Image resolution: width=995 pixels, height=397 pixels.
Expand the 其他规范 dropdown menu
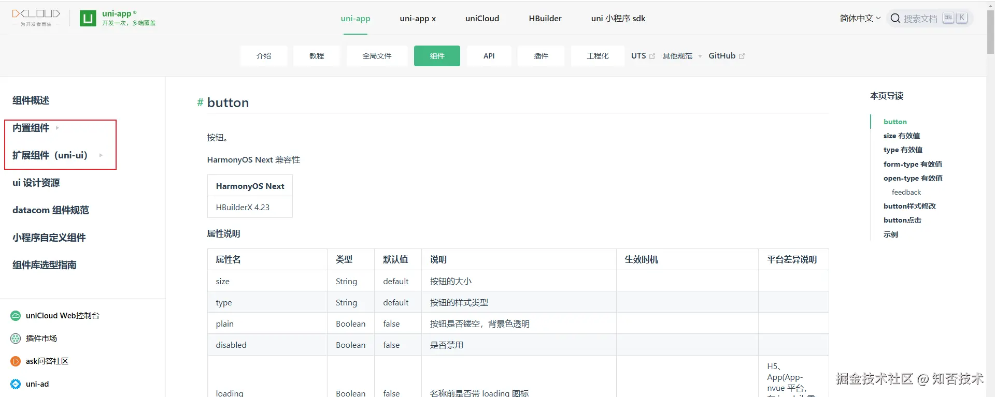(682, 56)
